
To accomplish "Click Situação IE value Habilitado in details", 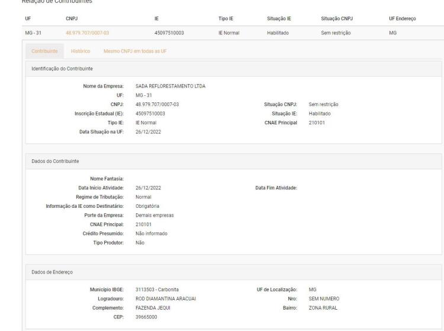I will [x=320, y=114].
